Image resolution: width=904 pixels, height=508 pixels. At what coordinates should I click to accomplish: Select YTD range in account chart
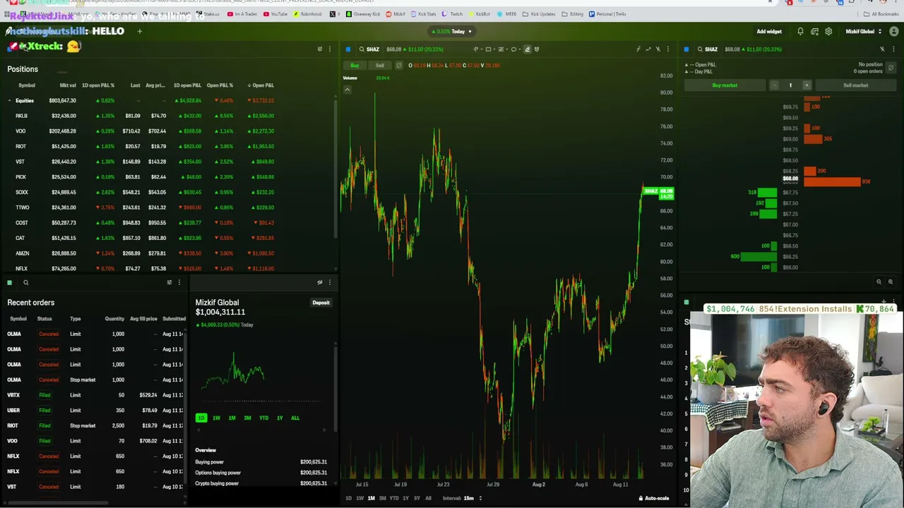[263, 418]
